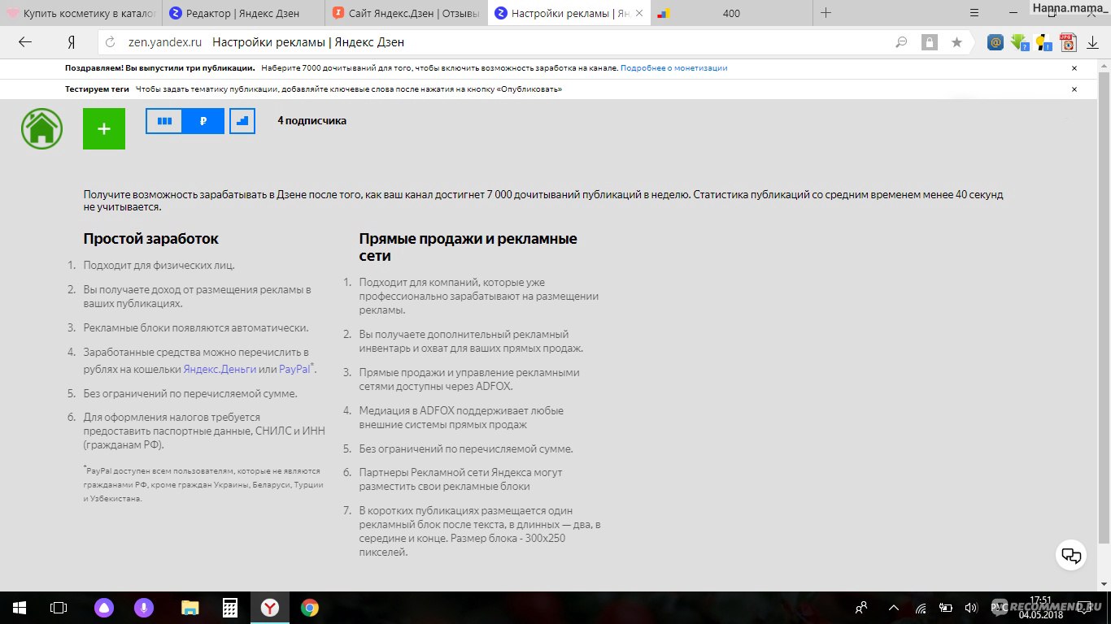The height and width of the screenshot is (624, 1111).
Task: Click the Protect padlock icon in address bar
Action: click(x=929, y=42)
